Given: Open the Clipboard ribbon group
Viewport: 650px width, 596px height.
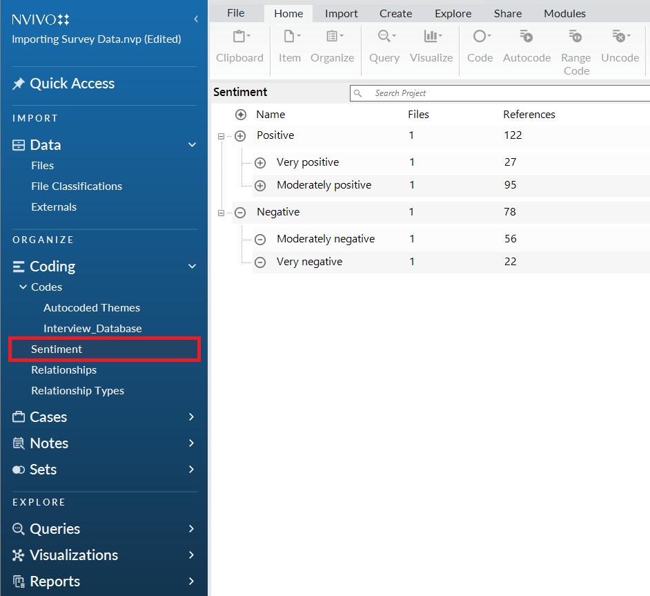Looking at the screenshot, I should click(239, 46).
